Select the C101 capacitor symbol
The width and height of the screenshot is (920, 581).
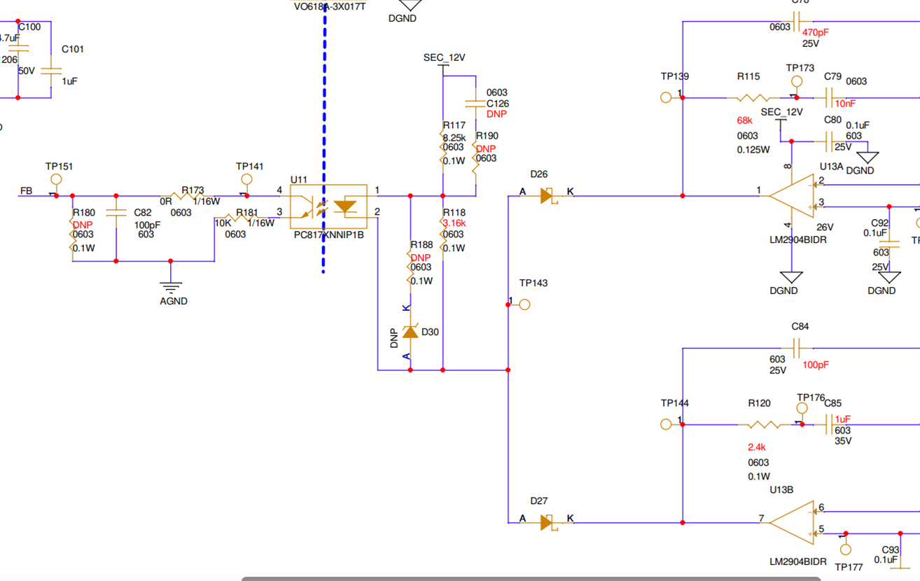pyautogui.click(x=50, y=71)
